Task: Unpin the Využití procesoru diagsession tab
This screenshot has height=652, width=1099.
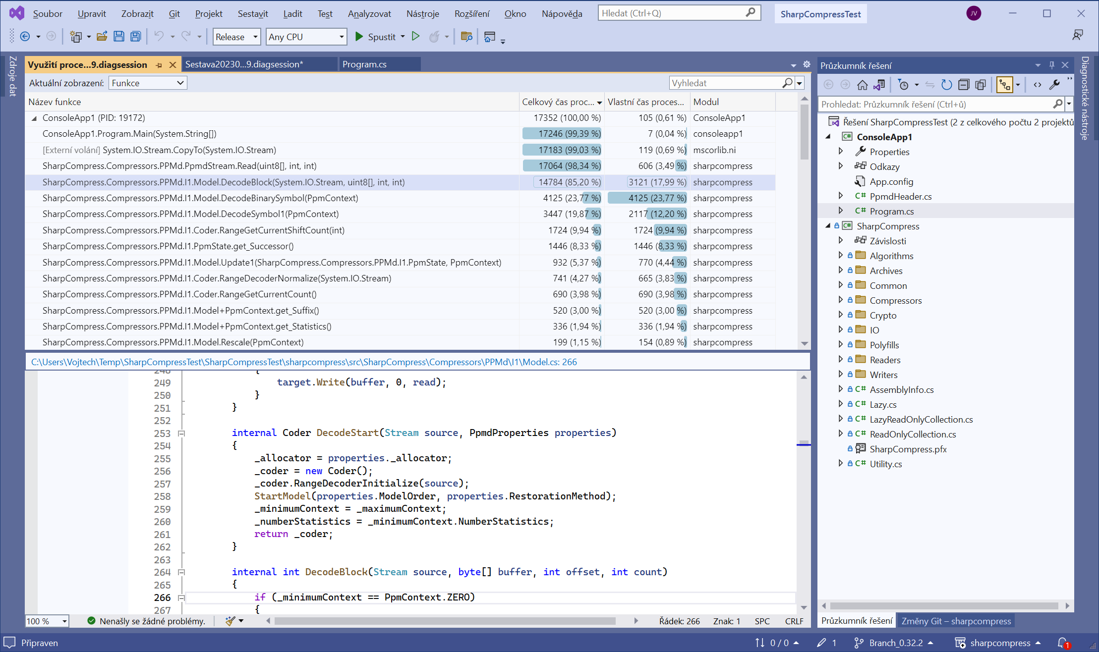Action: [159, 64]
